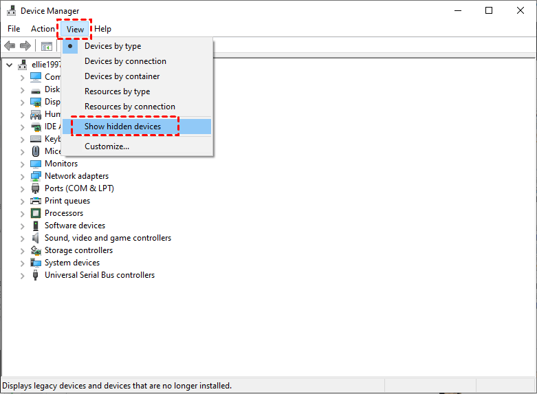
Task: Expand the IDE controllers category
Action: 23,127
